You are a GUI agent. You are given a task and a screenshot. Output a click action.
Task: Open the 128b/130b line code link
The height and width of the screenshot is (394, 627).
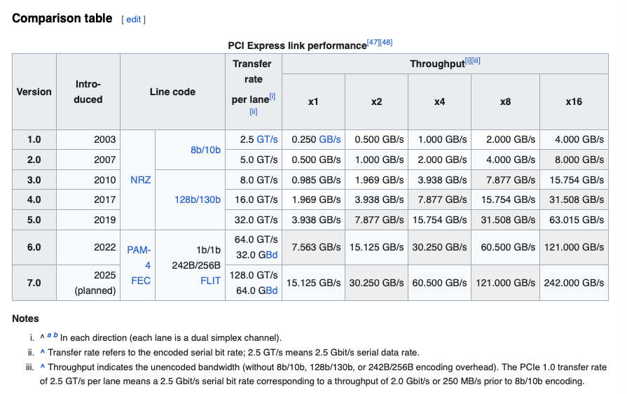click(x=198, y=199)
